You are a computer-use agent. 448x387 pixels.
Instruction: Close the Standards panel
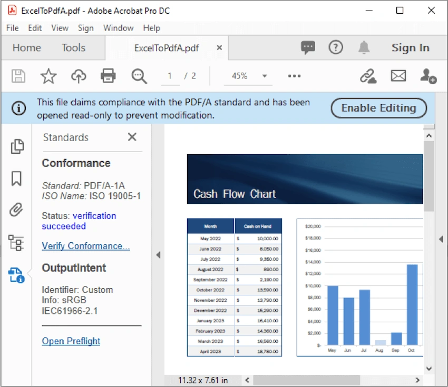[x=132, y=137]
